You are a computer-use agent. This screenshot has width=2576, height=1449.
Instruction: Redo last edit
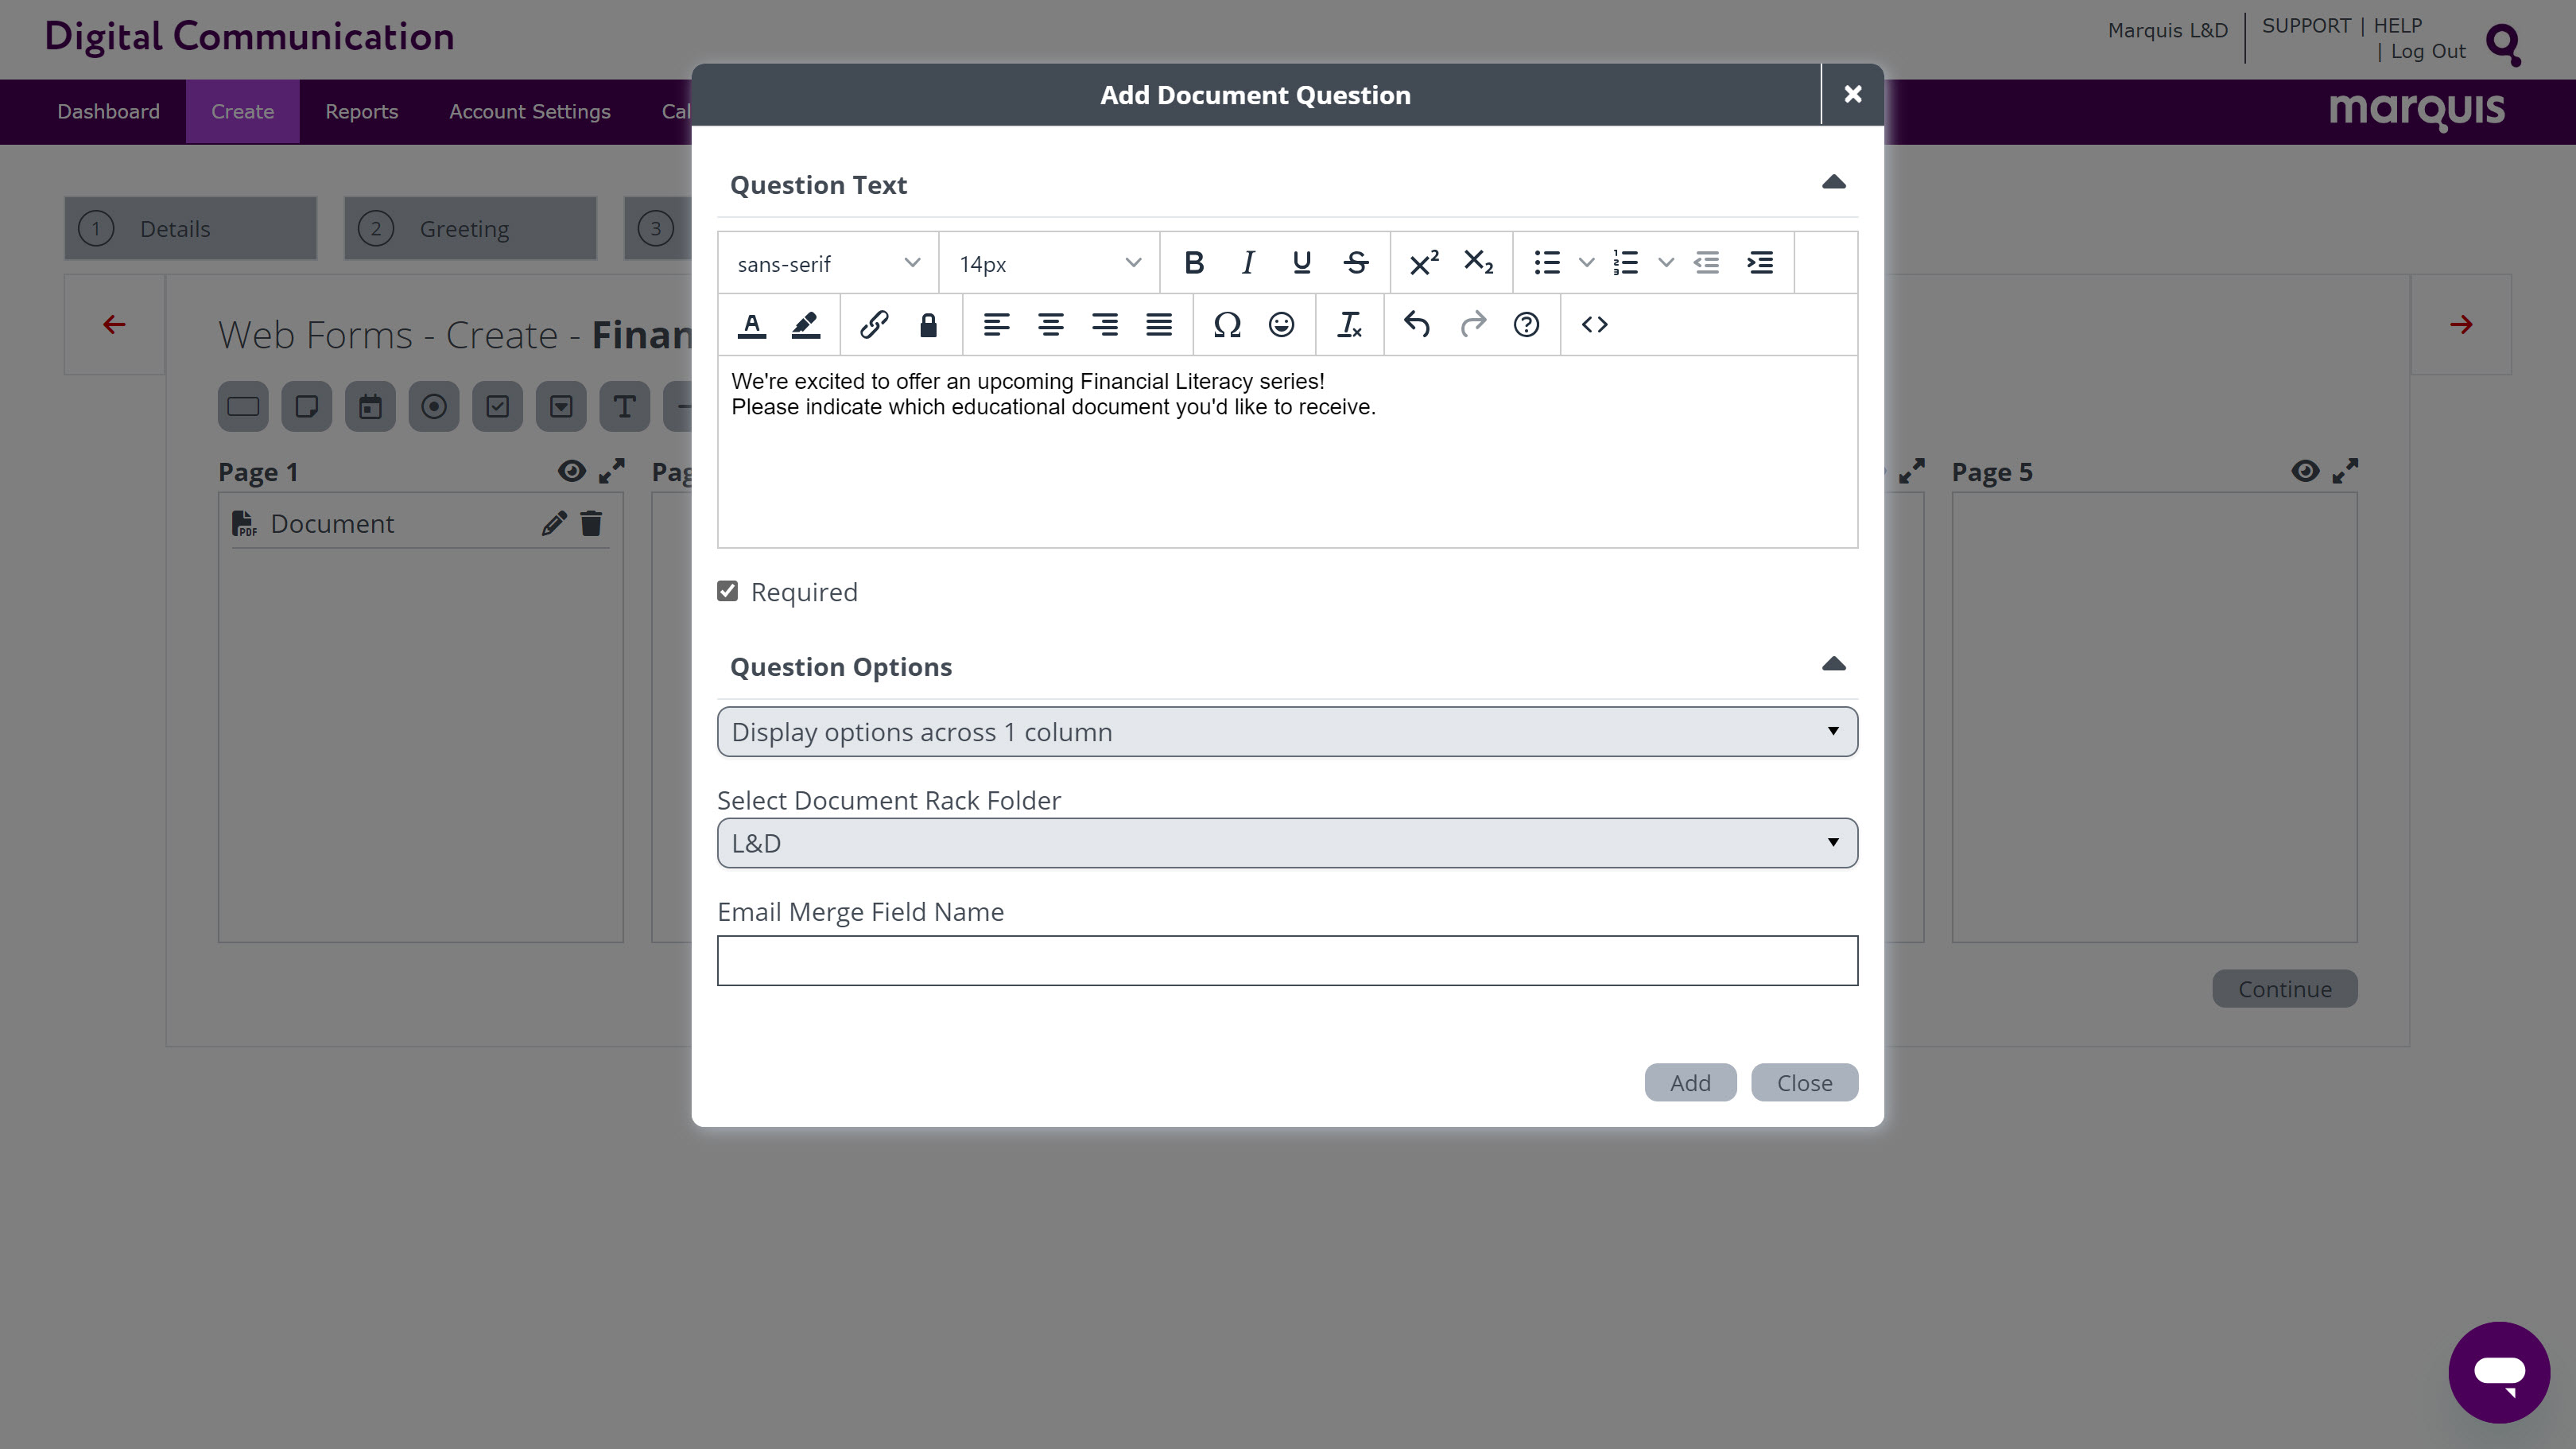pos(1472,325)
